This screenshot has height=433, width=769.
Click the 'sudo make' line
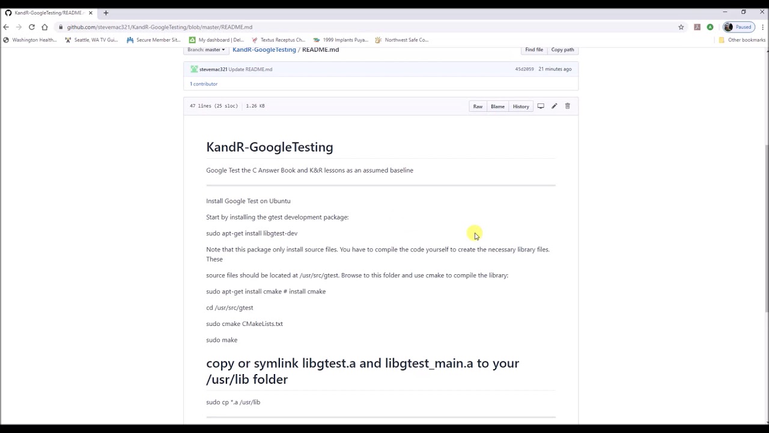pos(222,340)
